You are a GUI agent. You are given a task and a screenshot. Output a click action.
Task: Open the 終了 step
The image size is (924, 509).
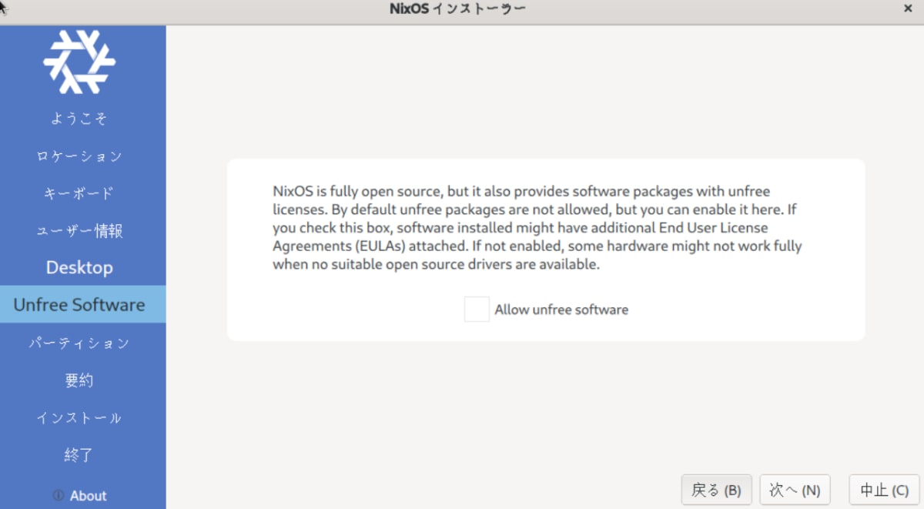click(x=79, y=454)
